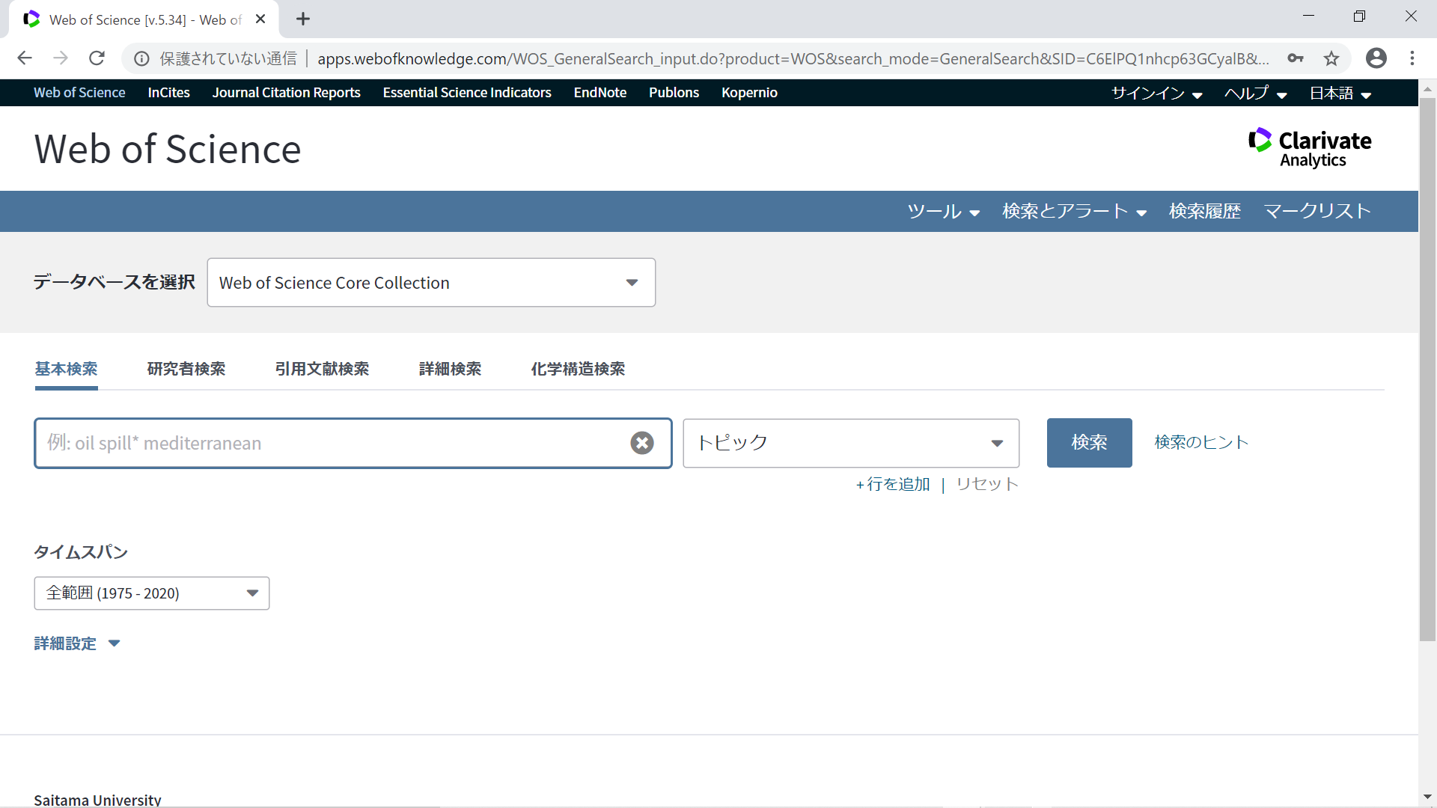This screenshot has width=1437, height=808.
Task: Open saved passwords key icon
Action: click(x=1296, y=58)
